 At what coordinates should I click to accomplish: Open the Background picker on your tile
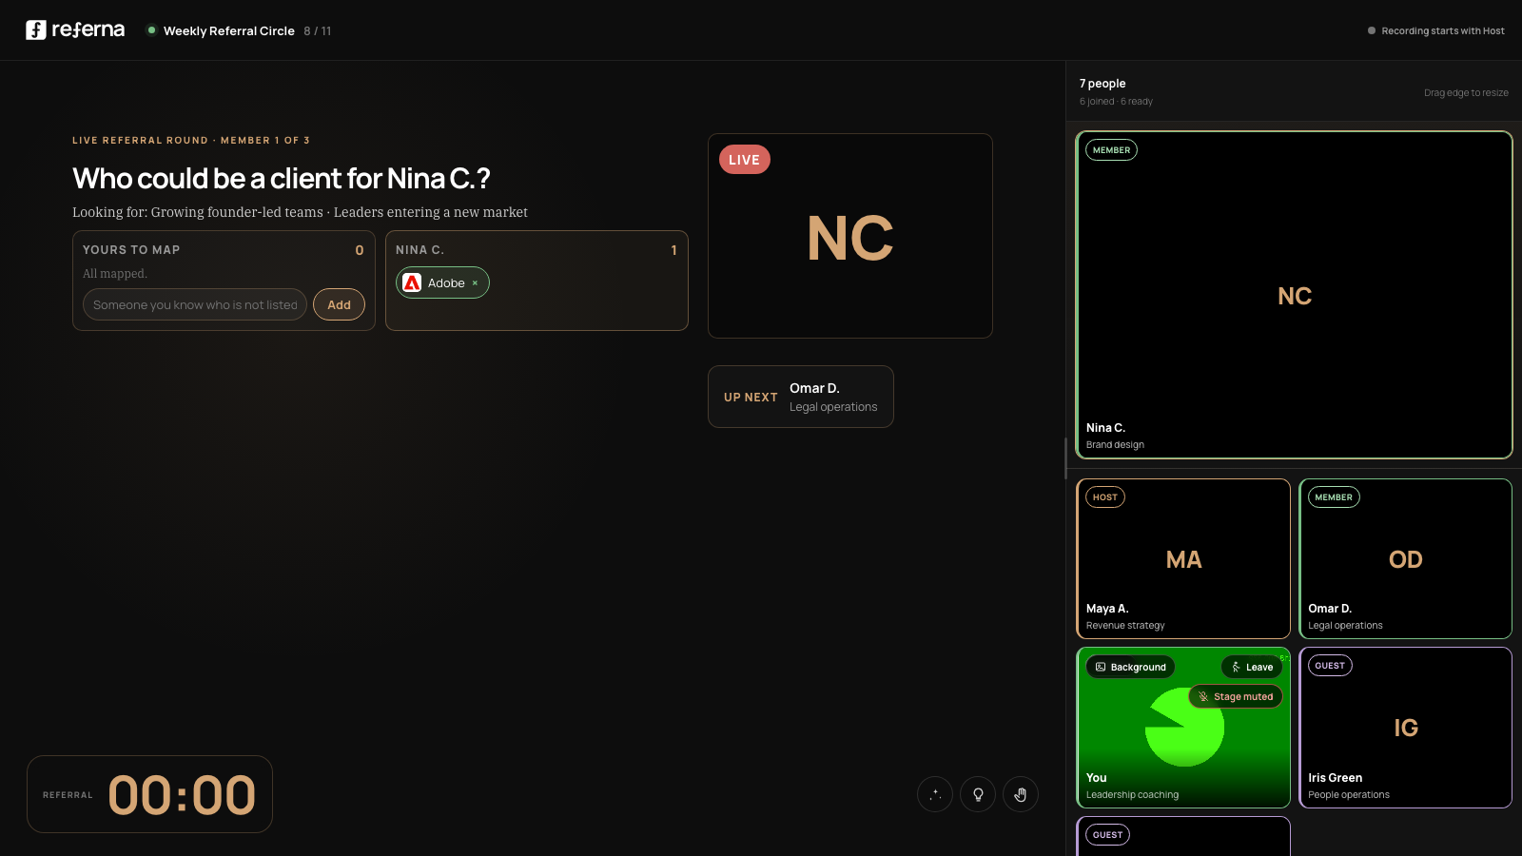coord(1131,667)
